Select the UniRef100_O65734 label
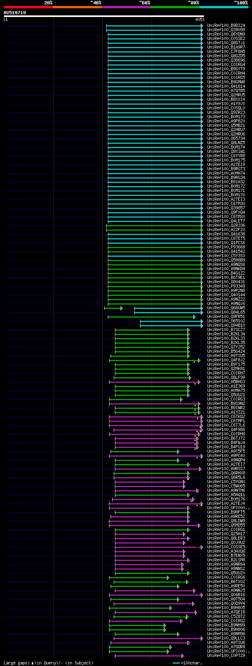252x666 pixels. click(226, 138)
